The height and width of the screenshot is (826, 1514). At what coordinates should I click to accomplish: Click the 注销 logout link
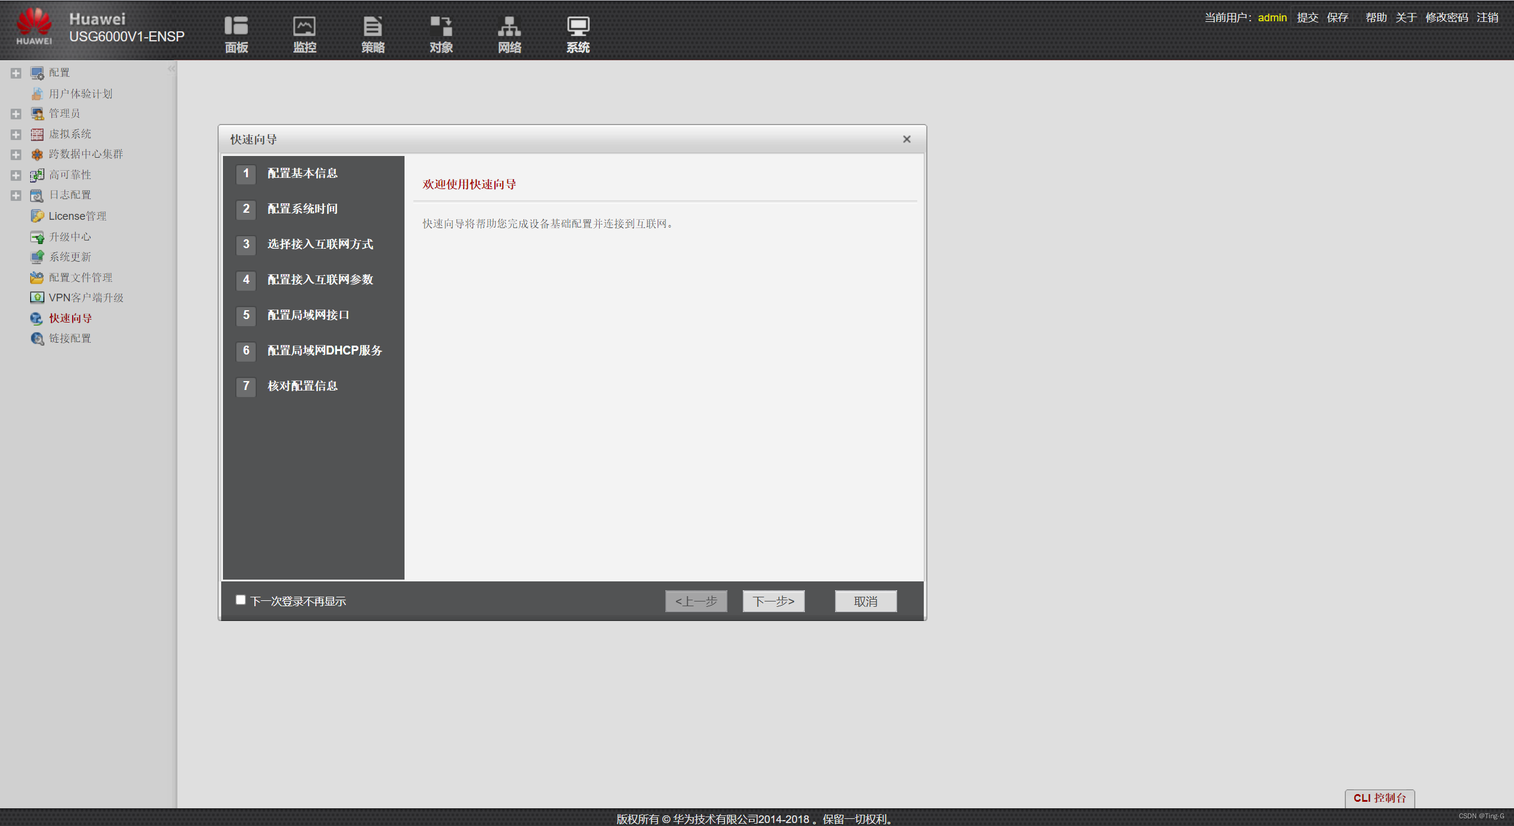pos(1487,18)
